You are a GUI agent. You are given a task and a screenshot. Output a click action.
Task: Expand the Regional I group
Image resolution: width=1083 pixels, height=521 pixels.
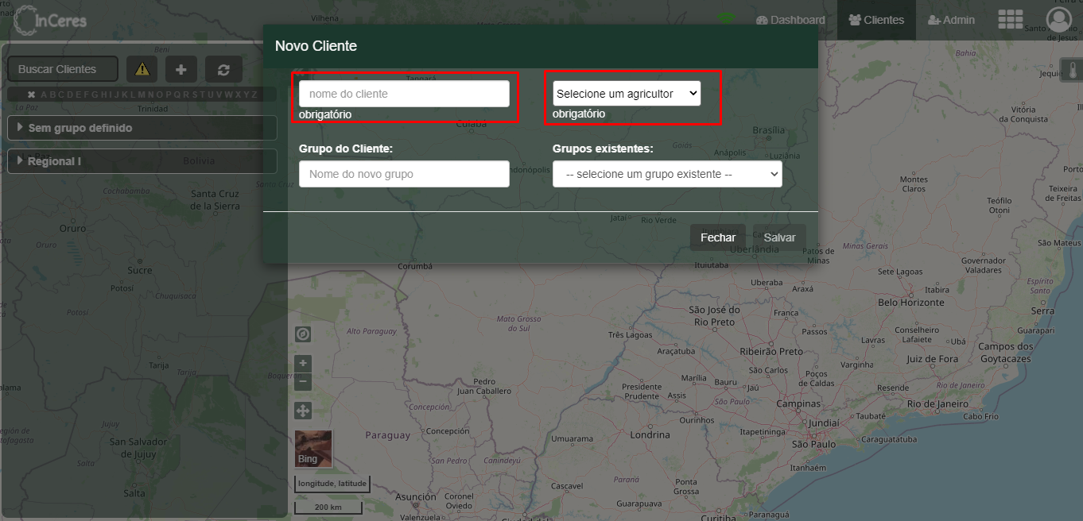[142, 161]
